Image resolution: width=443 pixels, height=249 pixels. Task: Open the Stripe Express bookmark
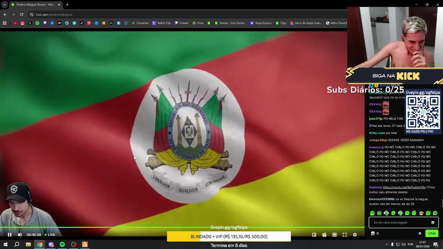coord(261,23)
